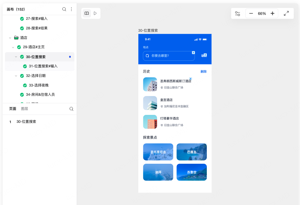The width and height of the screenshot is (300, 205).
Task: Click 历史 section heading
Action: coord(146,72)
